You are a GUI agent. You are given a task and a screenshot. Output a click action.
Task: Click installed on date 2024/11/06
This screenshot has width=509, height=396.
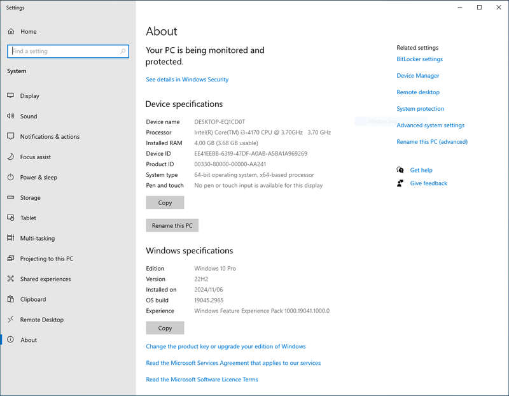[x=209, y=290]
